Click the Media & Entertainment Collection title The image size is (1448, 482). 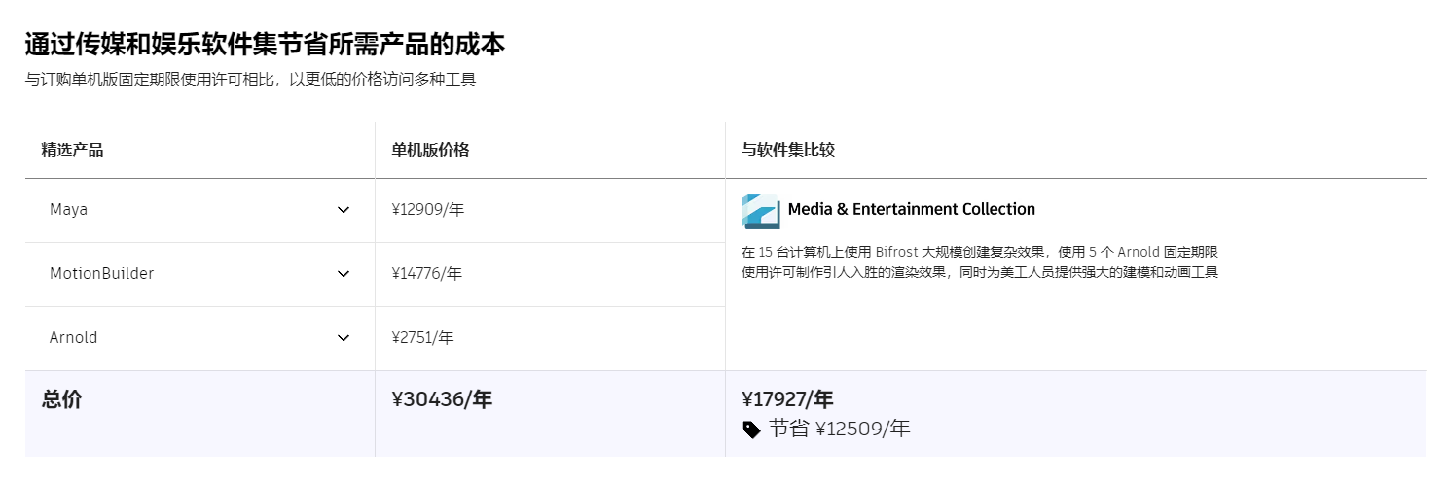click(911, 209)
